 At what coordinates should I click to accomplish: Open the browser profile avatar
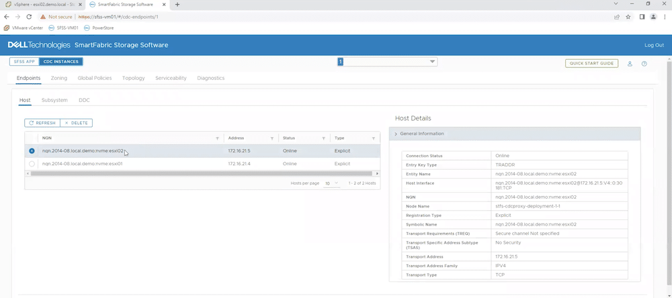coord(653,17)
